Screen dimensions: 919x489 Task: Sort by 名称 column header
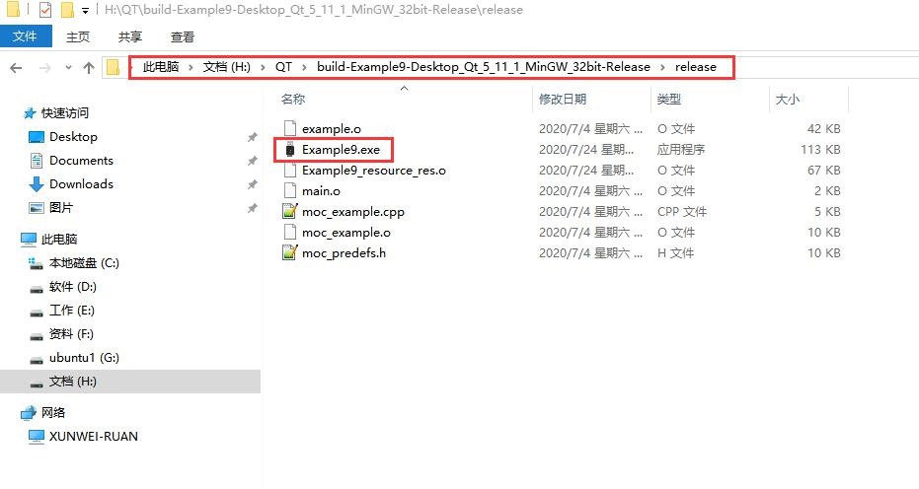293,99
